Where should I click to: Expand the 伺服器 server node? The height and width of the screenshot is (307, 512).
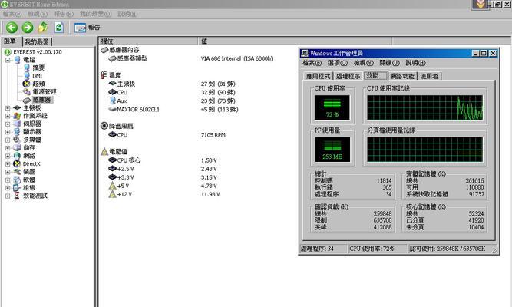click(x=8, y=124)
